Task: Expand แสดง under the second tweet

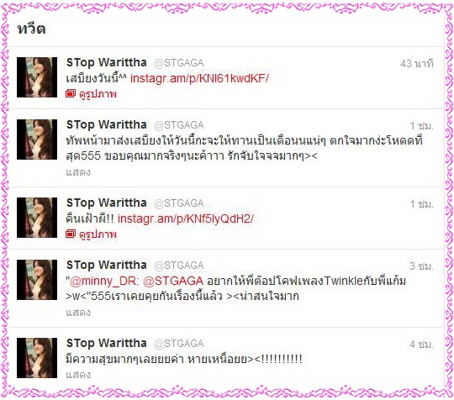Action: coord(78,172)
